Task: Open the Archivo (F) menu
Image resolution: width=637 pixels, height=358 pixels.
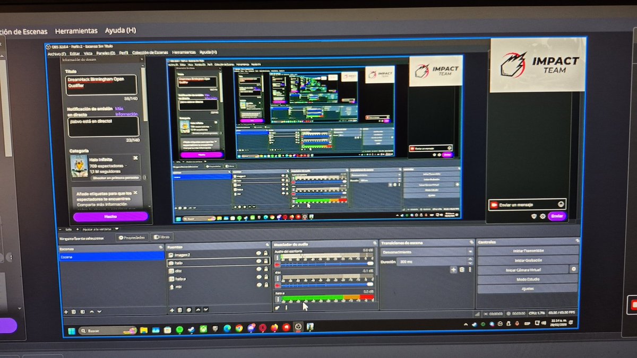Action: [57, 53]
